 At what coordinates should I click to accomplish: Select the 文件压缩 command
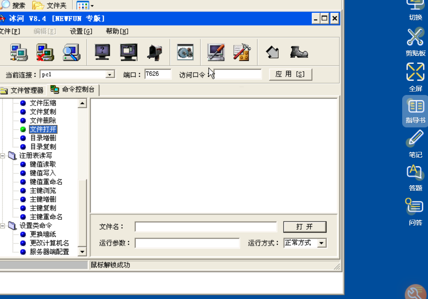(43, 103)
